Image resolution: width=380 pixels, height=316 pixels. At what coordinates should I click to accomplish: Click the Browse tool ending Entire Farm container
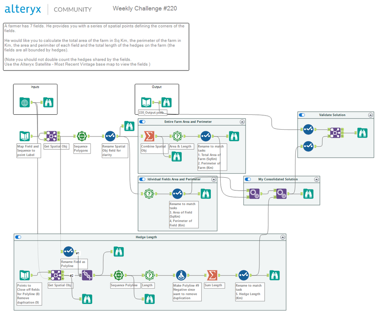234,136
